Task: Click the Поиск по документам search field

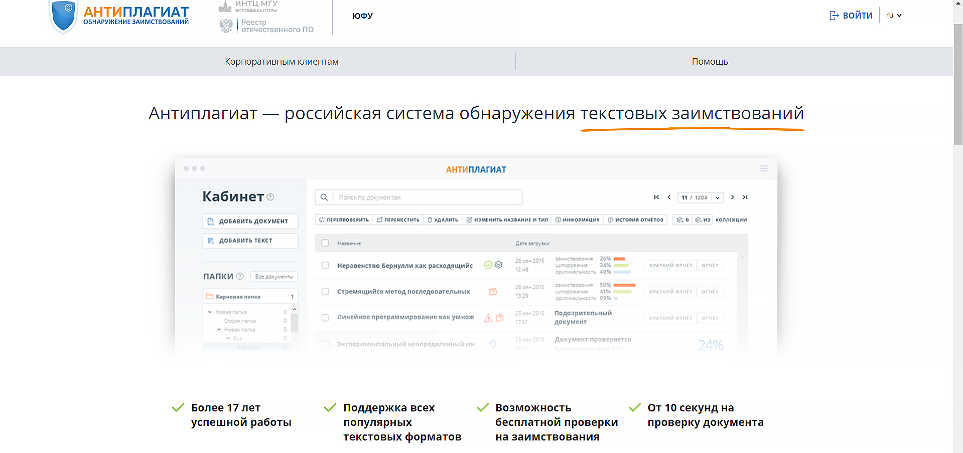Action: (419, 197)
